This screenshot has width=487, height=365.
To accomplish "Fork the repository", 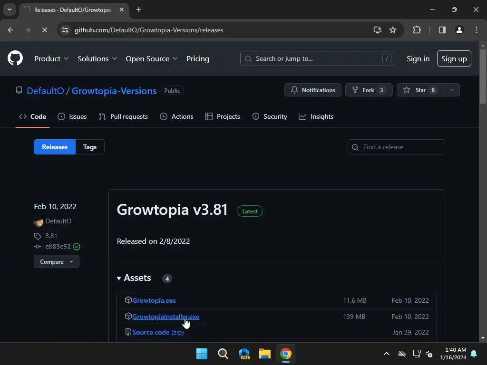I will (x=369, y=90).
